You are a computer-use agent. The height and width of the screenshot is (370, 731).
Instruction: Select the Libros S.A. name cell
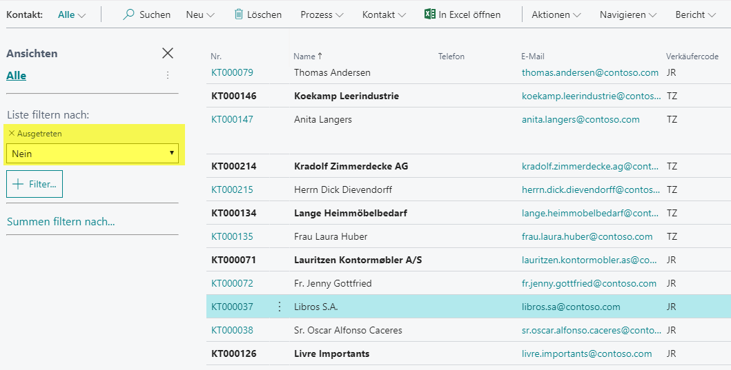pyautogui.click(x=316, y=307)
